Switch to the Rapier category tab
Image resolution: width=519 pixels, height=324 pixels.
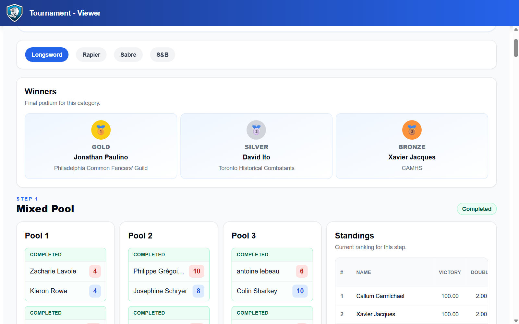click(91, 55)
